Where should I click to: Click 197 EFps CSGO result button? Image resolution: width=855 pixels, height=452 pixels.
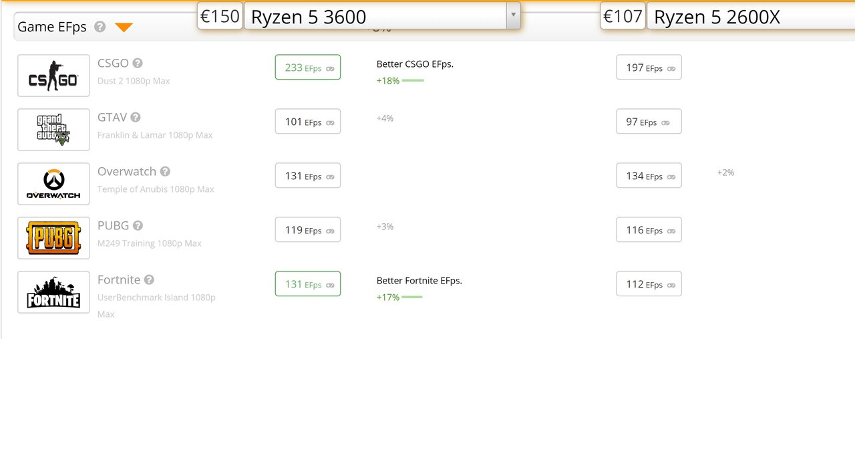click(x=649, y=68)
